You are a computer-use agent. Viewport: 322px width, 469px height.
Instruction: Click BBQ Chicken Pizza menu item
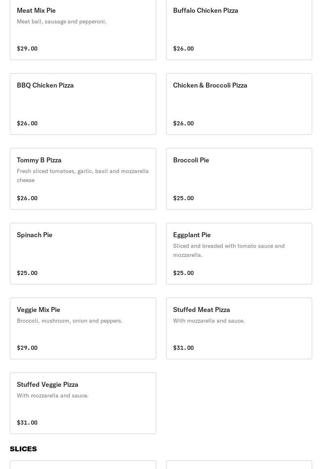pyautogui.click(x=83, y=104)
